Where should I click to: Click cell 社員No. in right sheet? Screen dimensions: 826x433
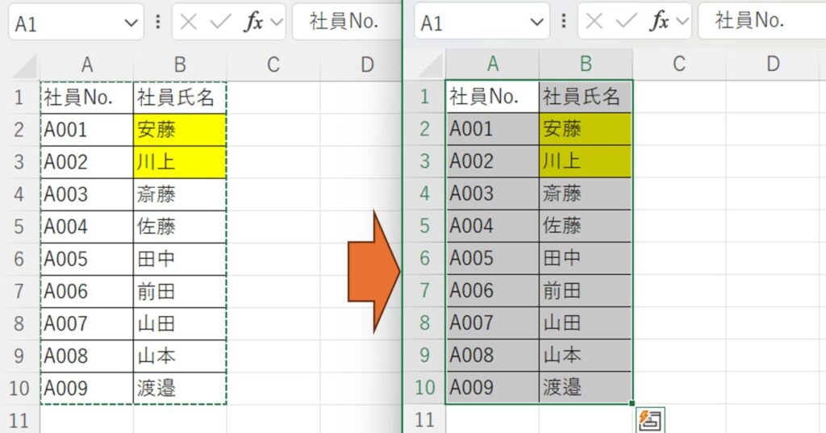click(493, 97)
